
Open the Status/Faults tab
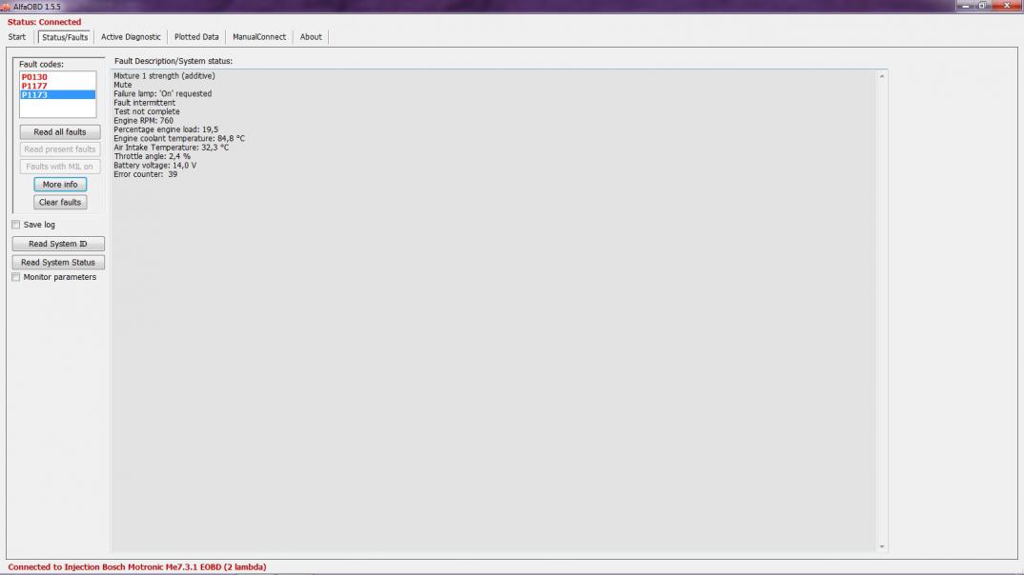pos(65,37)
